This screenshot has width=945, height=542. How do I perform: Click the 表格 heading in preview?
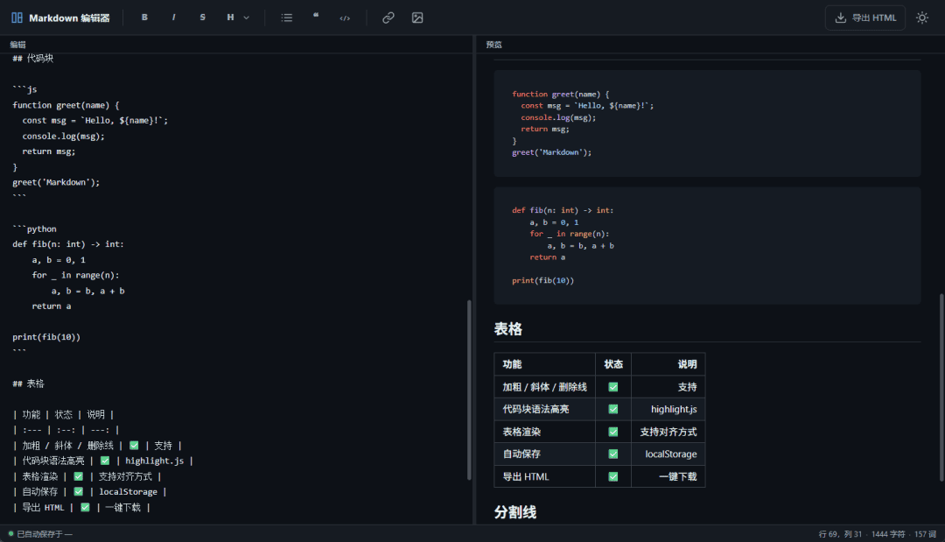tap(508, 329)
